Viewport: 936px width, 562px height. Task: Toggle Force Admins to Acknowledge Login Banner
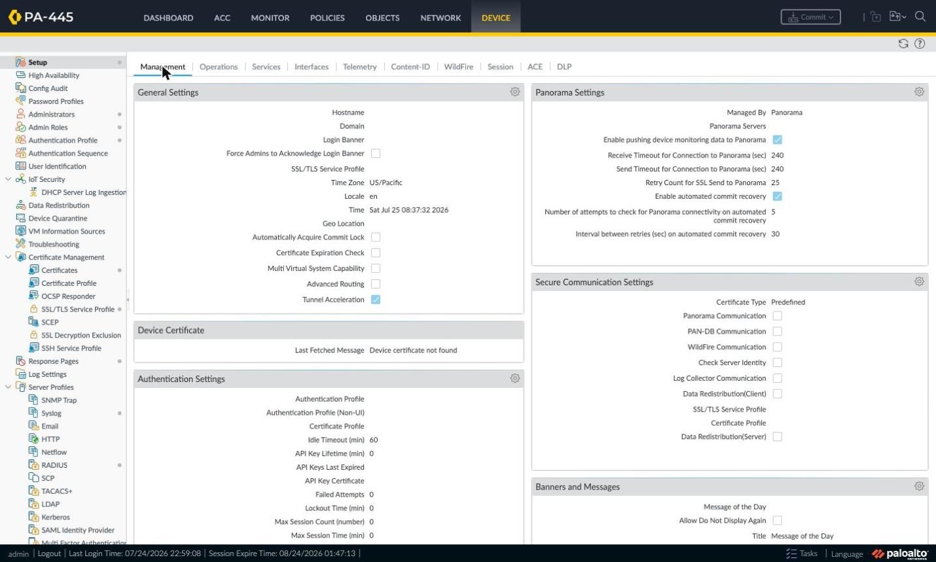(376, 154)
